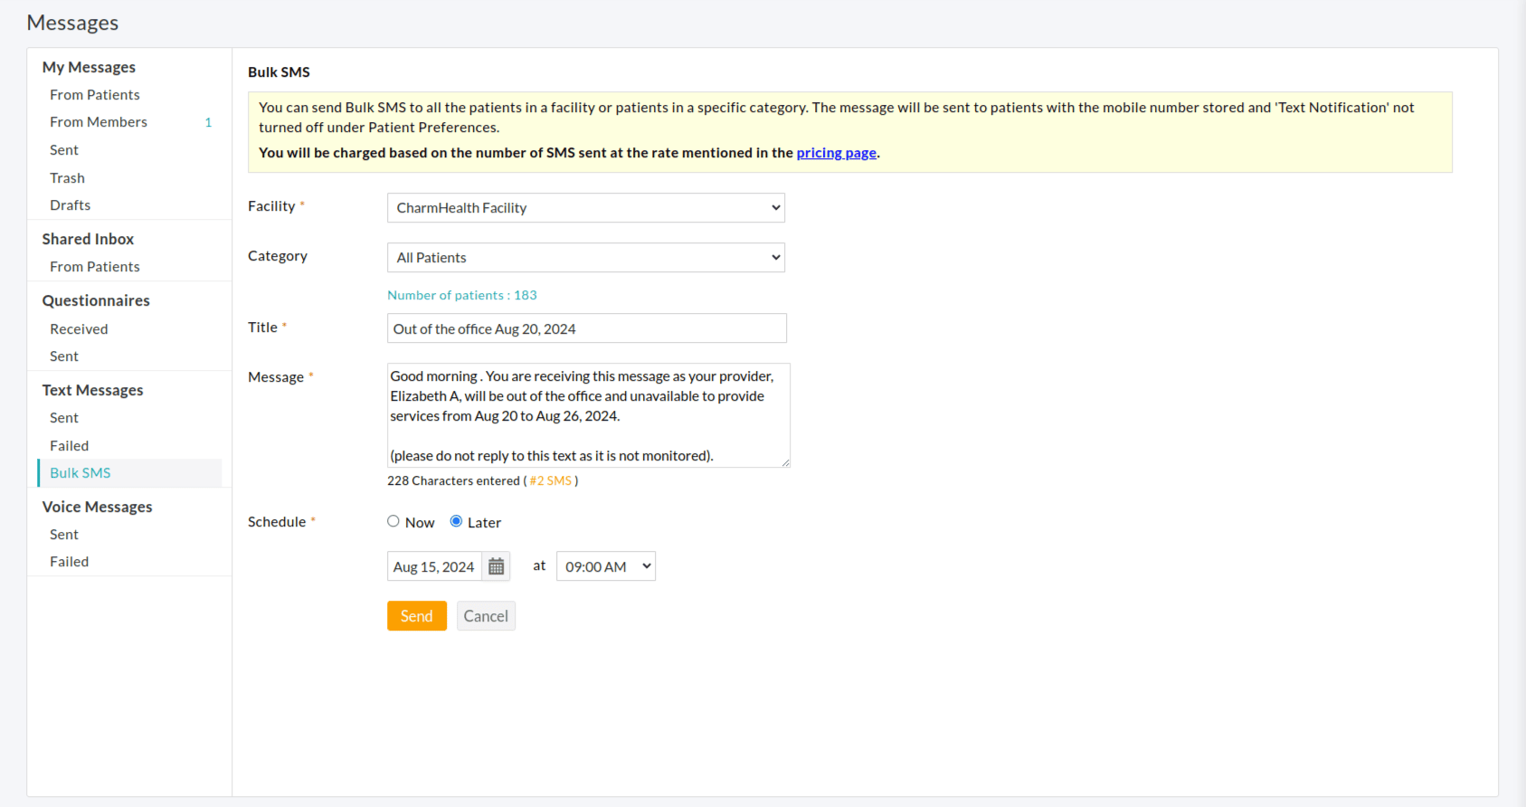
Task: Open the schedule time dropdown
Action: (605, 566)
